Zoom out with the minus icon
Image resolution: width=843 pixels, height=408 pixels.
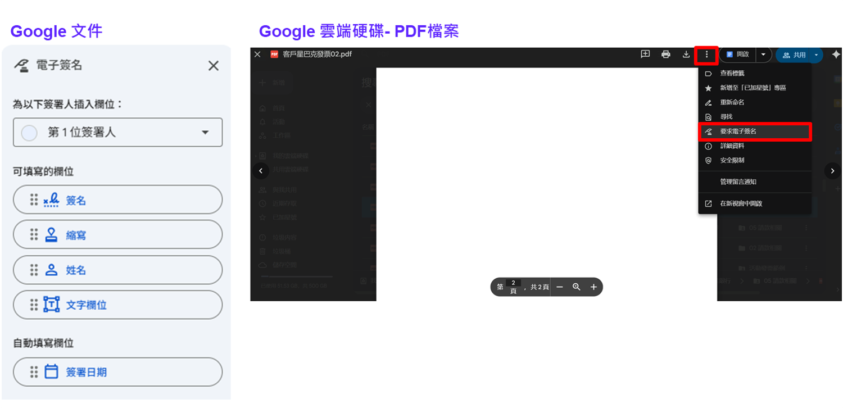559,287
